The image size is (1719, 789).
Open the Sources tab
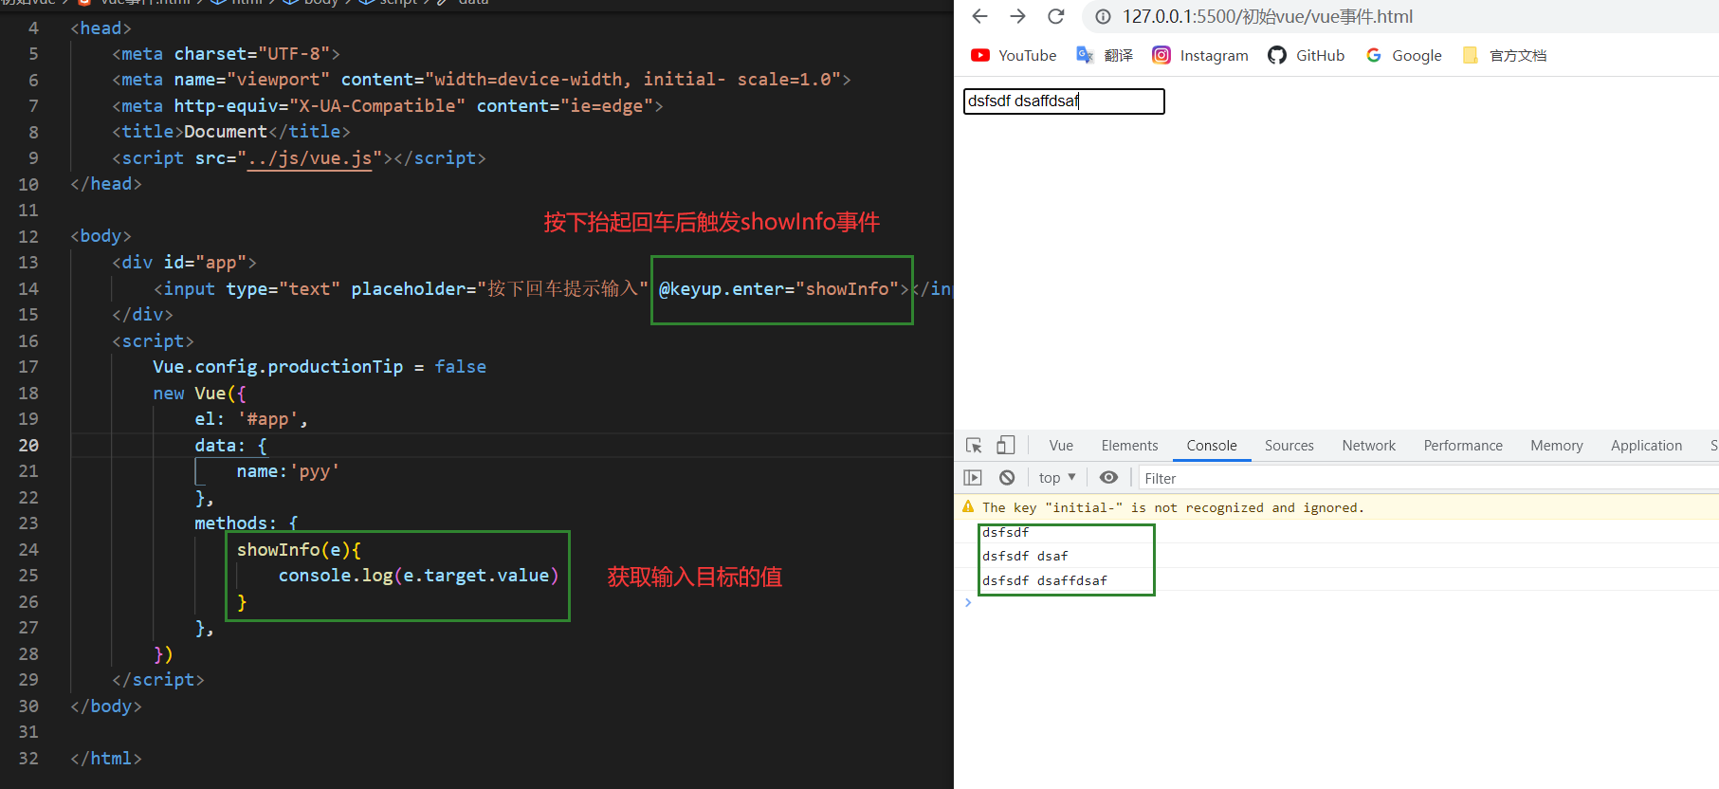tap(1289, 446)
